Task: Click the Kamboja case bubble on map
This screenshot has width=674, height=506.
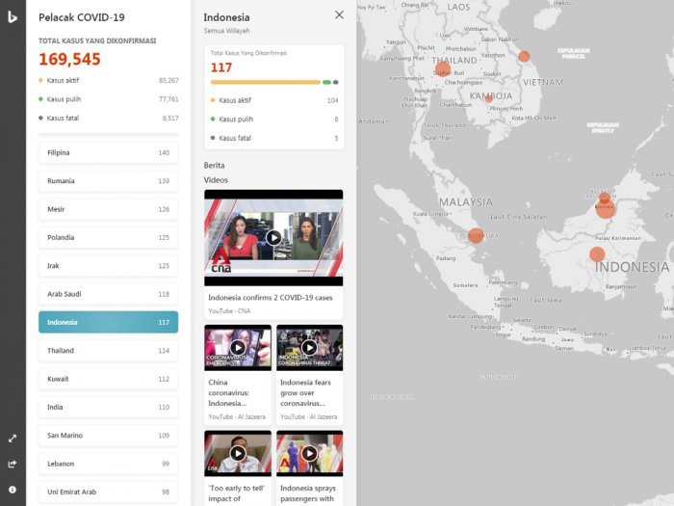Action: pyautogui.click(x=489, y=99)
